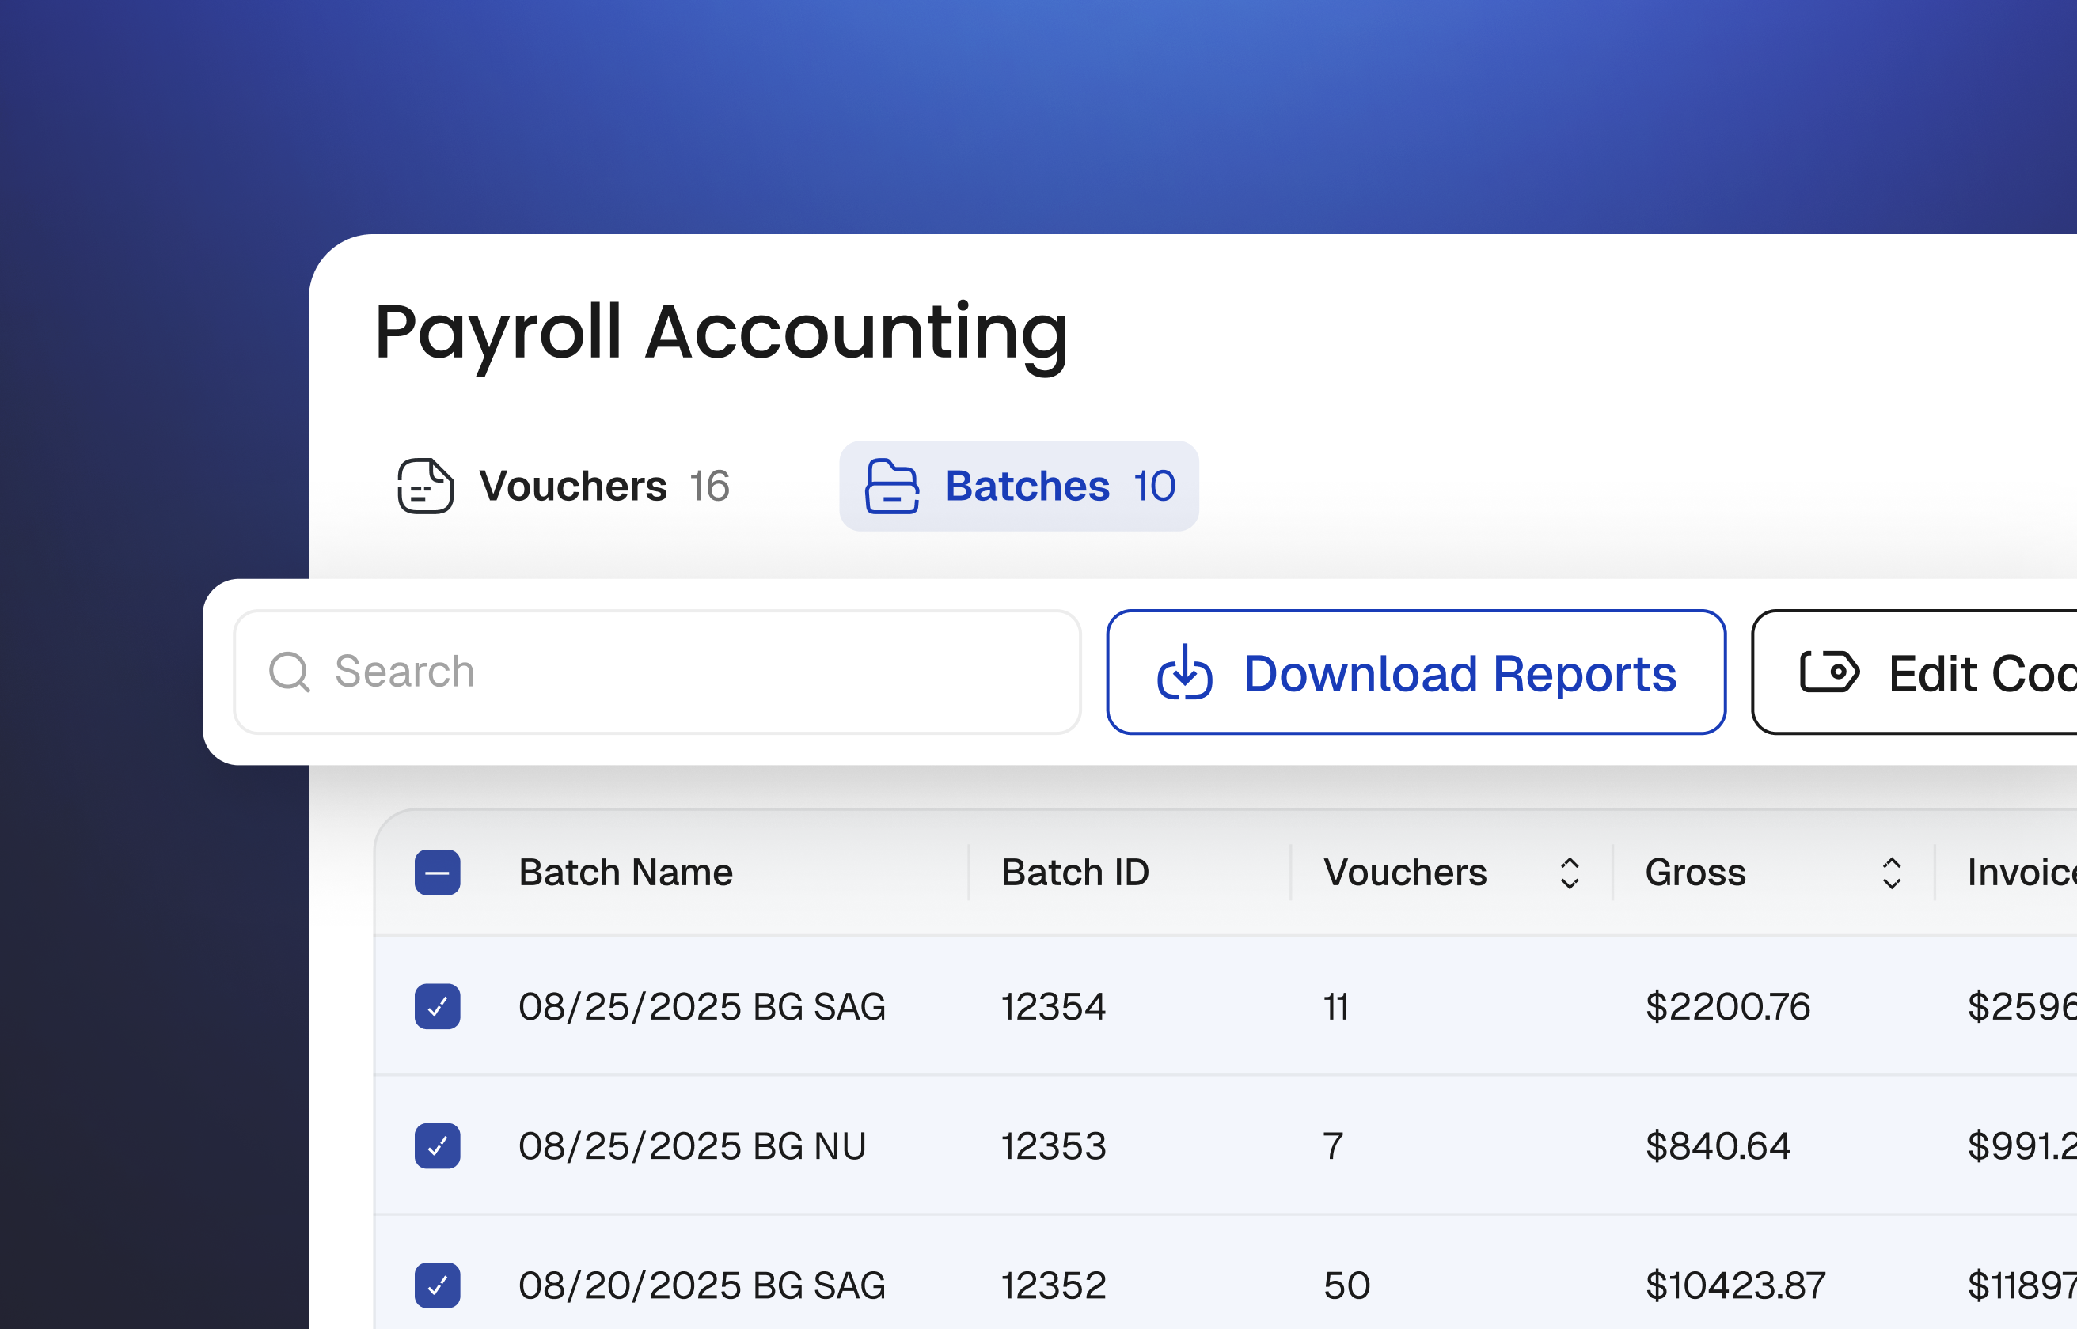Screen dimensions: 2077x1329
Task: Click the Vouchers document icon
Action: click(x=426, y=486)
